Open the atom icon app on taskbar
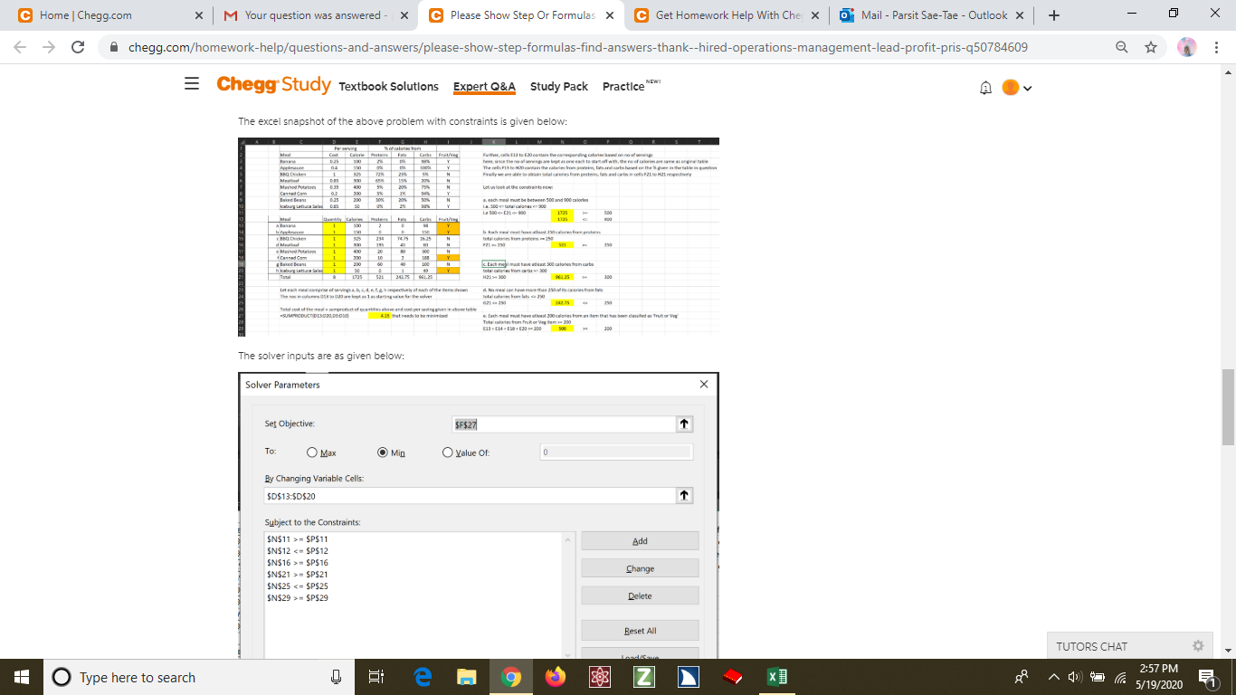 [x=599, y=677]
